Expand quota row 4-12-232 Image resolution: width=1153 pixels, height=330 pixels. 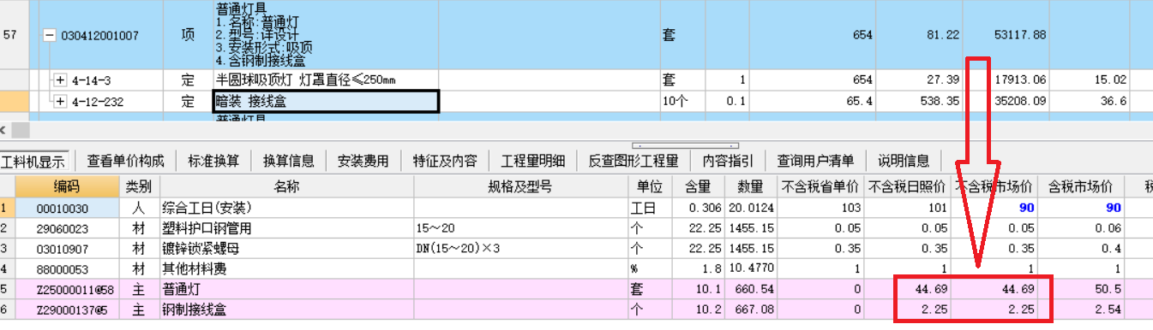click(61, 102)
